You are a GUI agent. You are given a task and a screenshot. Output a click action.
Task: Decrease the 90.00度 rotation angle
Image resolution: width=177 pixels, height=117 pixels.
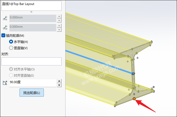[59, 85]
